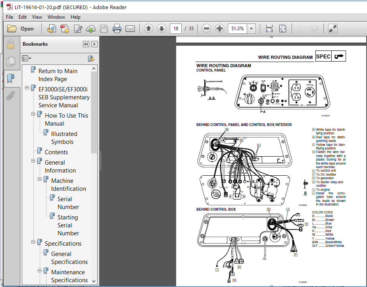367x287 pixels.
Task: Click the Save floppy disk icon
Action: click(x=104, y=29)
